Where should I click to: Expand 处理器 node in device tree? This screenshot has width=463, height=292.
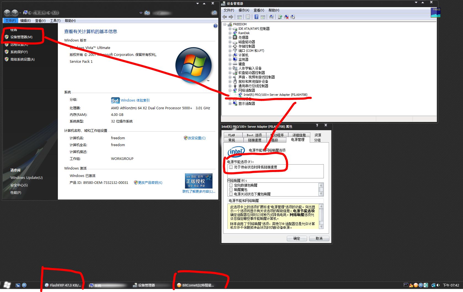(x=230, y=37)
